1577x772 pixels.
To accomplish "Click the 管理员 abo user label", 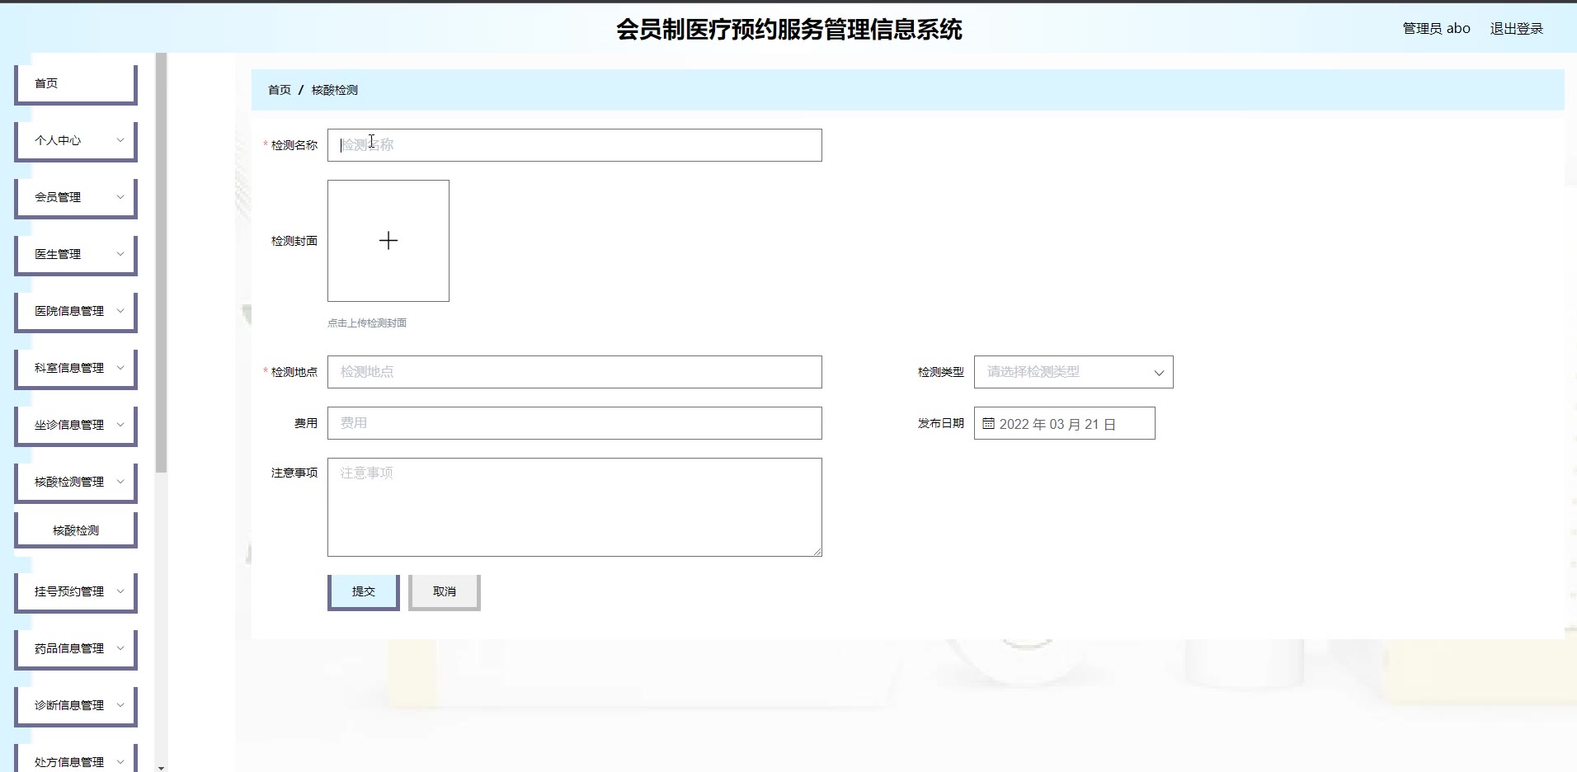I will click(1436, 29).
